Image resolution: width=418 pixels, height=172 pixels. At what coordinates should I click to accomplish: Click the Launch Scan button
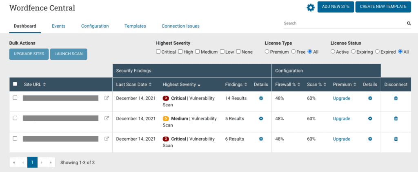point(69,54)
